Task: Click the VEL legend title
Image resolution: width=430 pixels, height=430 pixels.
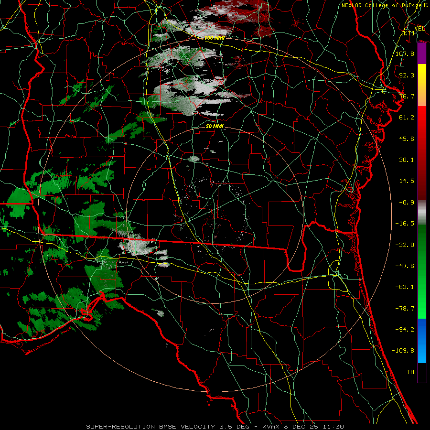Action: (x=419, y=29)
